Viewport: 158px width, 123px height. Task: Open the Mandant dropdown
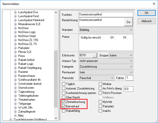106,30
